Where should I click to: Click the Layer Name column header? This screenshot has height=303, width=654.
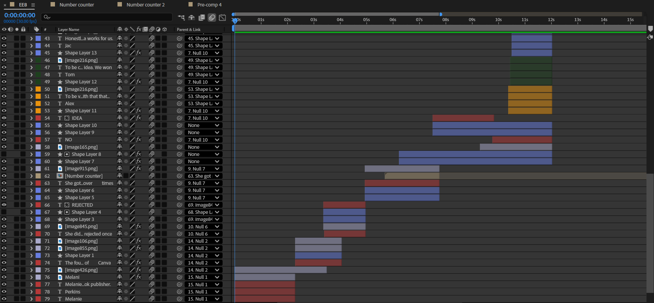(x=69, y=30)
